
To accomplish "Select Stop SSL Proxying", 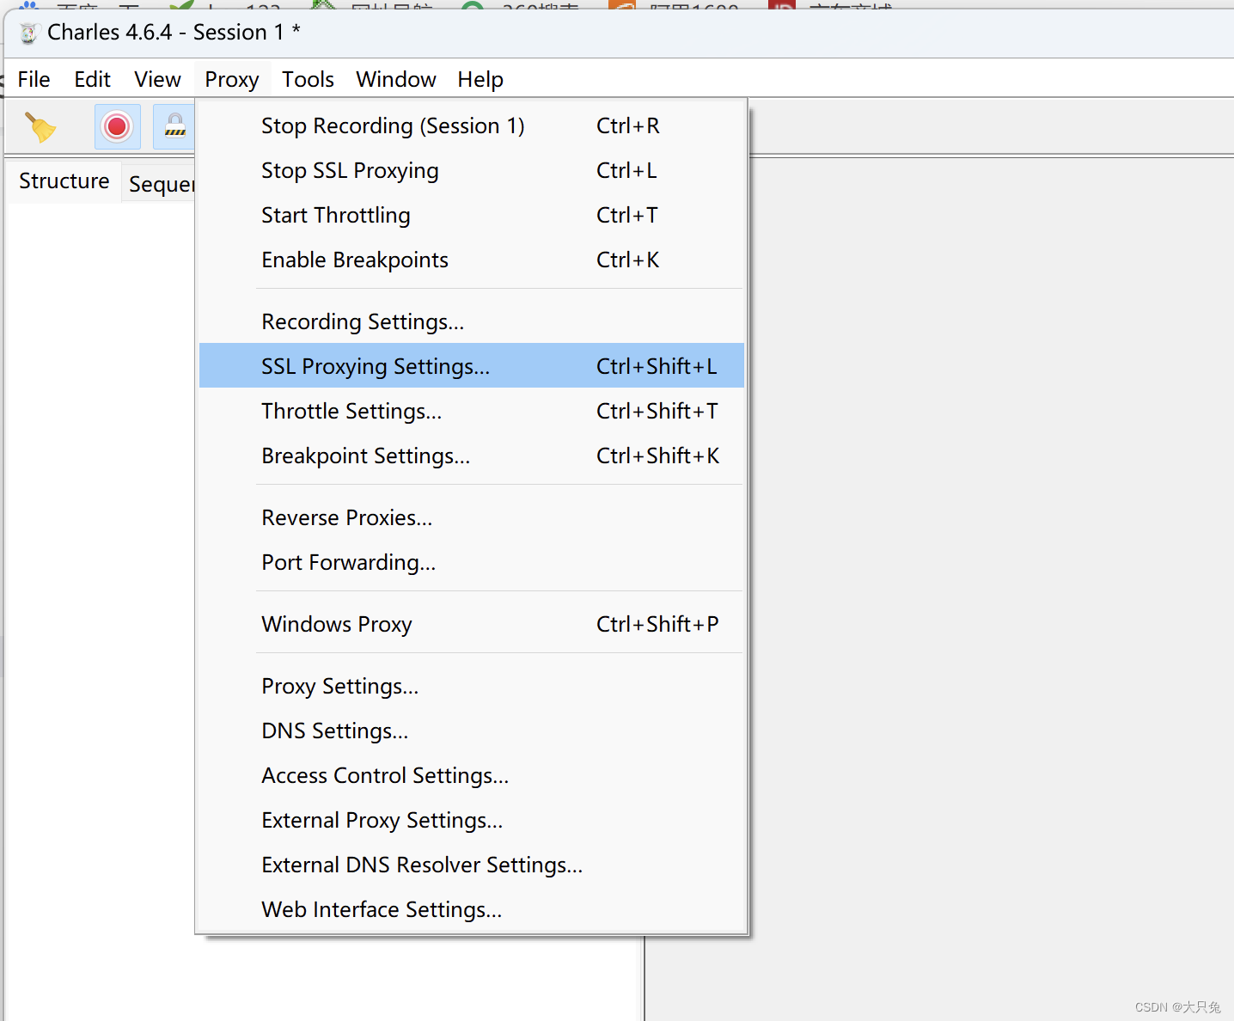I will click(472, 171).
